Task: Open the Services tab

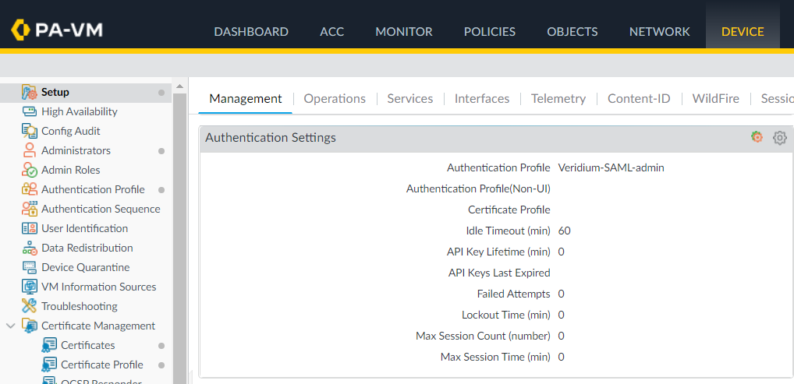Action: [409, 99]
